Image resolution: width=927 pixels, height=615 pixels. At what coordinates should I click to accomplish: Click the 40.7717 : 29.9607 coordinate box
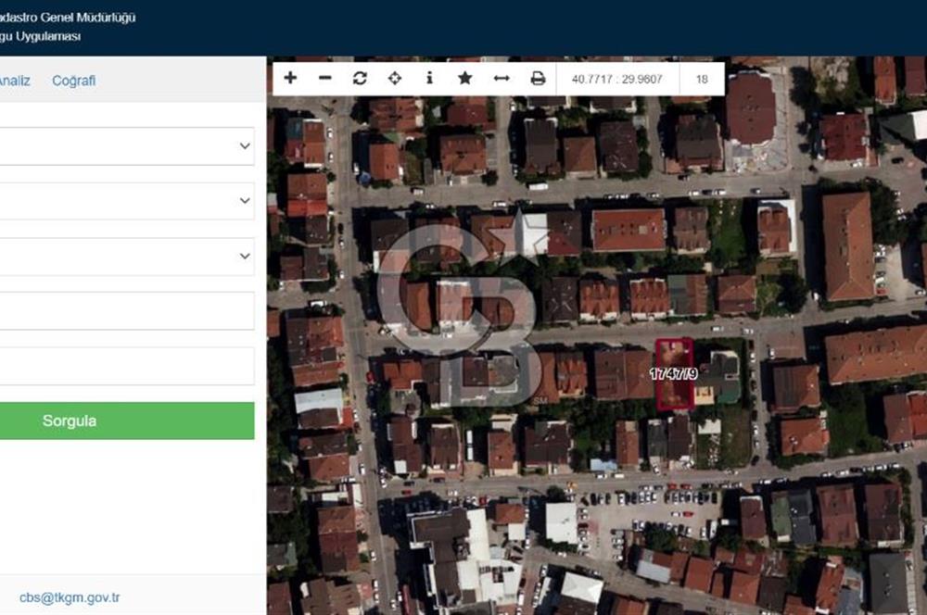point(617,79)
